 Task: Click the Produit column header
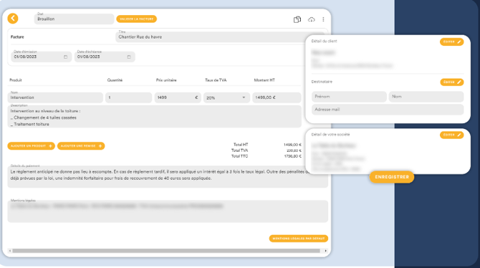point(16,80)
